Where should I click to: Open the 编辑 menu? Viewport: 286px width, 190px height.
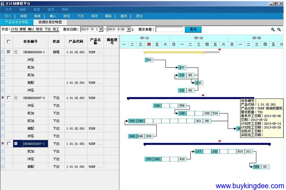[x=22, y=10]
